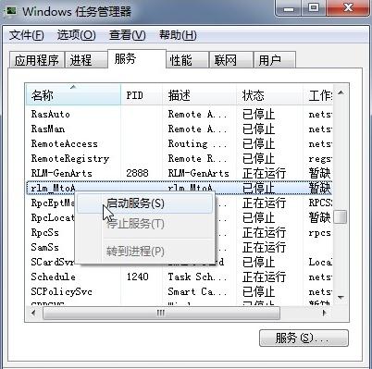
Task: Click 已停止 status in RemoteRegistry row
Action: coord(258,158)
